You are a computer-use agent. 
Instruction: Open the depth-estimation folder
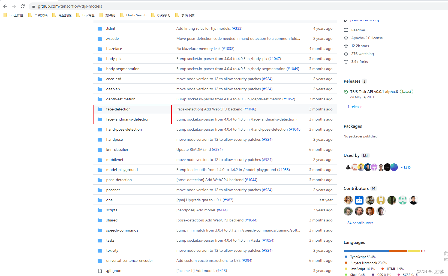tap(121, 99)
